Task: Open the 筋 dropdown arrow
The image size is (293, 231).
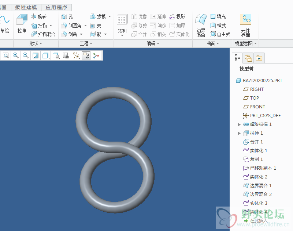Action: [x=105, y=34]
